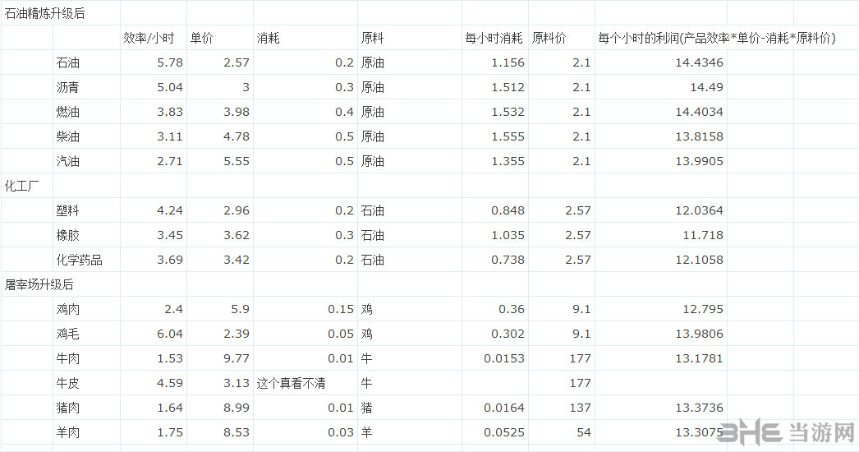The height and width of the screenshot is (452, 859).
Task: Click the profit value 14.4034
Action: point(699,112)
